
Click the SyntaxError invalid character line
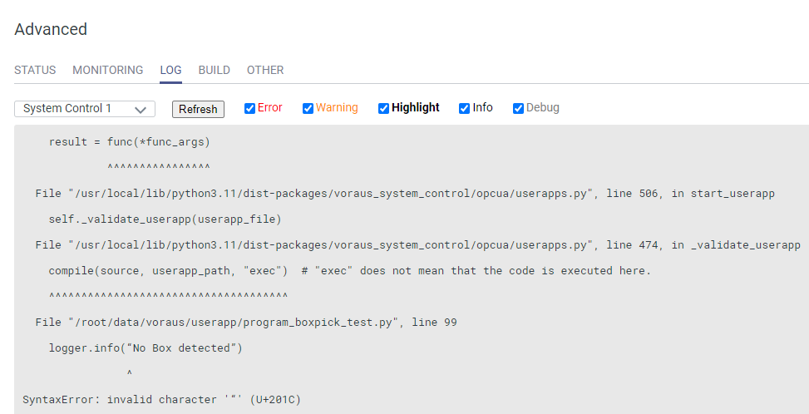pos(161,400)
